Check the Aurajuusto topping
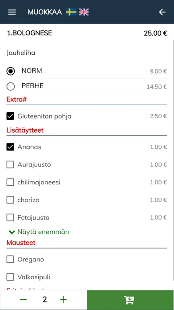The width and height of the screenshot is (174, 310). coord(10,164)
